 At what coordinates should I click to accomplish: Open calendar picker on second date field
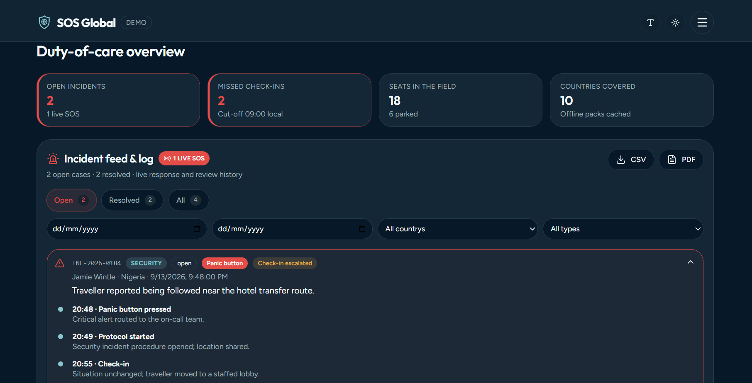[x=362, y=229]
